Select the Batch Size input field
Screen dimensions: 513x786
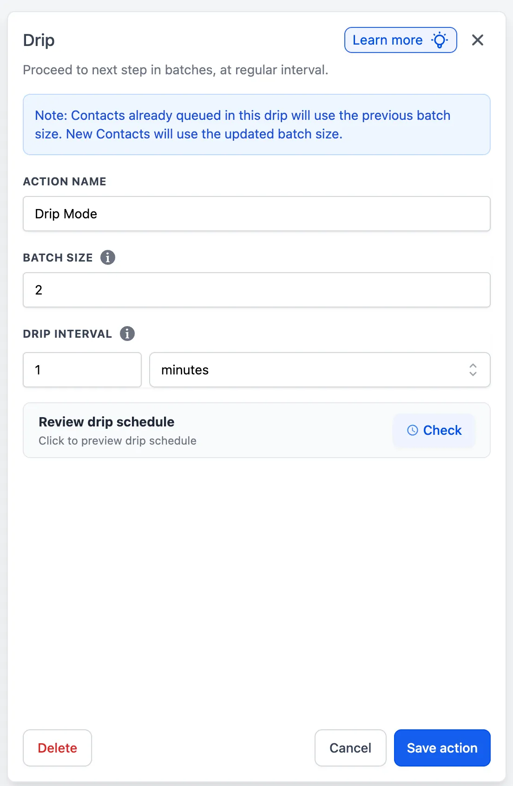[256, 290]
